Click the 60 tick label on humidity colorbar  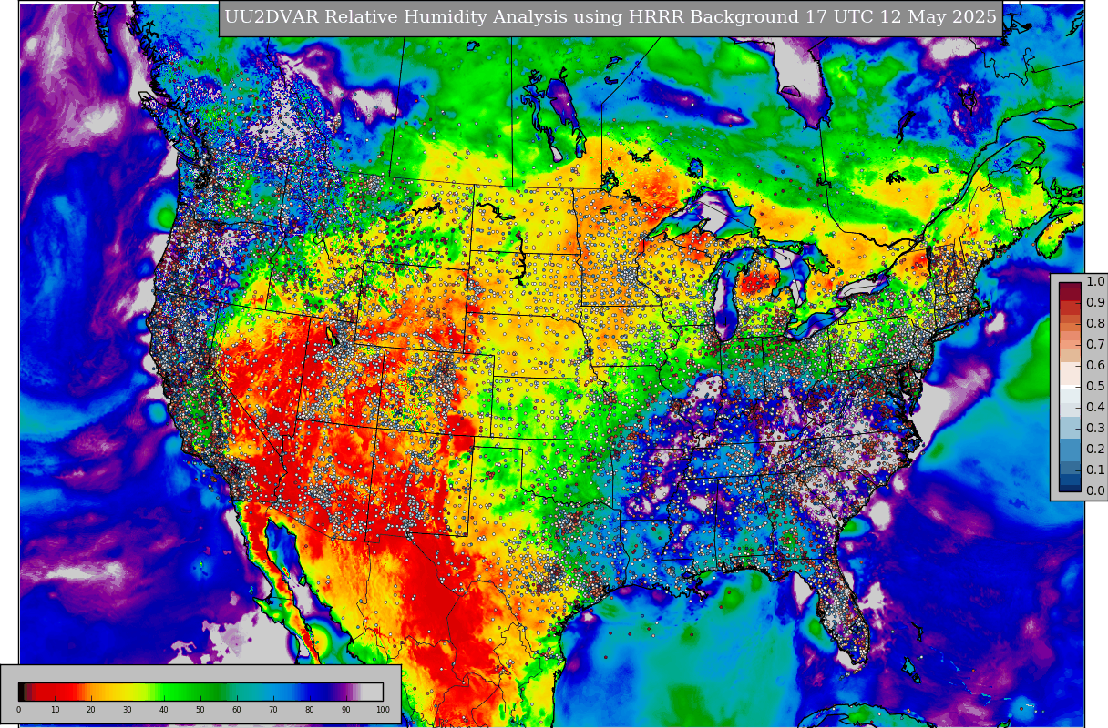pyautogui.click(x=237, y=710)
